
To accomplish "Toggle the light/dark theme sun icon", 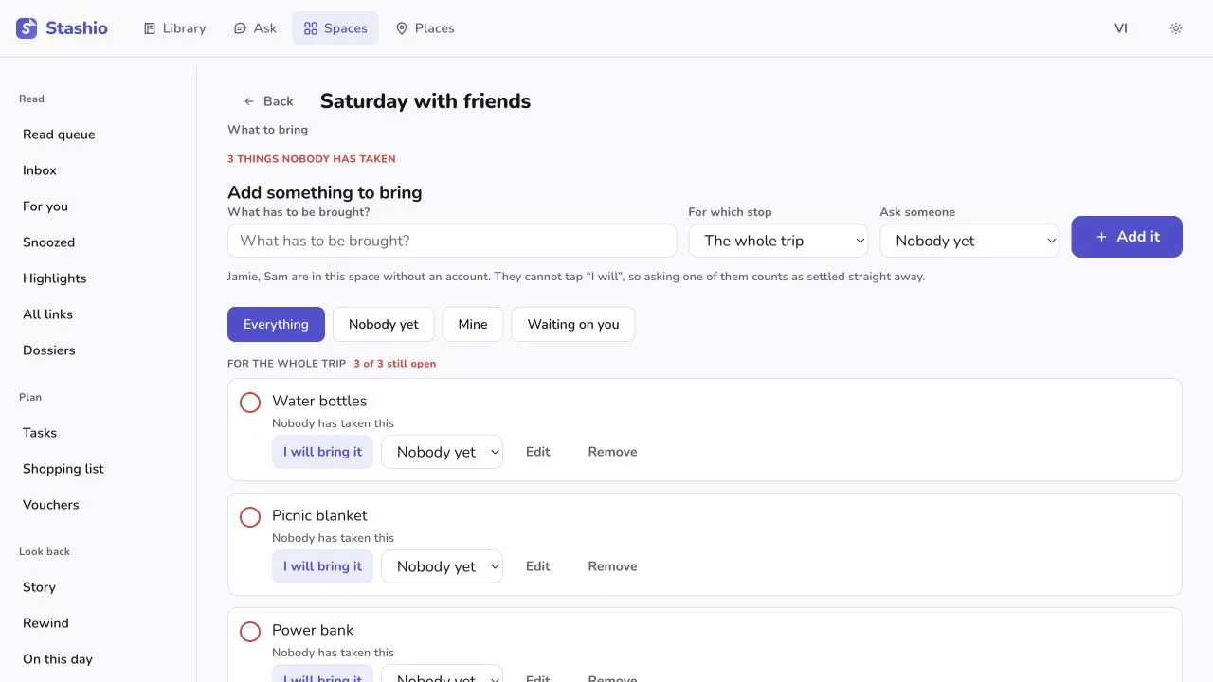I will coord(1176,28).
